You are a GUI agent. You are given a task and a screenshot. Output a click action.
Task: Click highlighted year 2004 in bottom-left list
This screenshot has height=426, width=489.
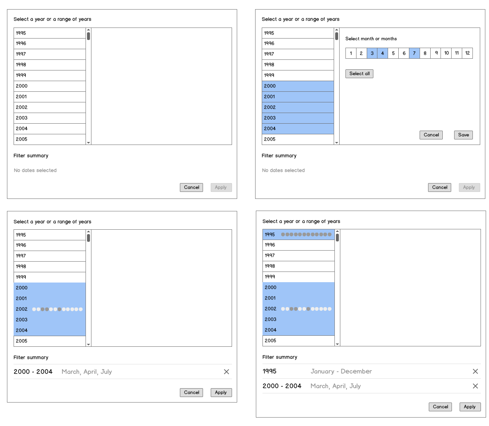(50, 331)
